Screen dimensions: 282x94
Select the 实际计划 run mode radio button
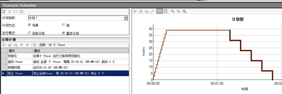click(30, 33)
